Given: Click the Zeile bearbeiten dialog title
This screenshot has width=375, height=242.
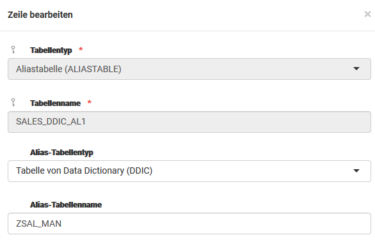Looking at the screenshot, I should point(40,15).
